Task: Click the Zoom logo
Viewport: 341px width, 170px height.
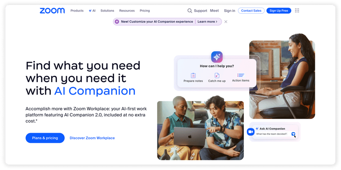Action: click(x=52, y=11)
